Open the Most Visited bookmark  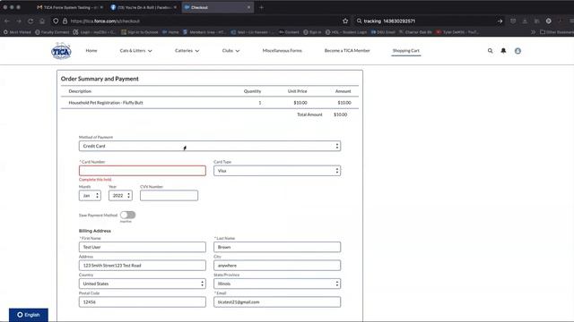click(x=17, y=32)
